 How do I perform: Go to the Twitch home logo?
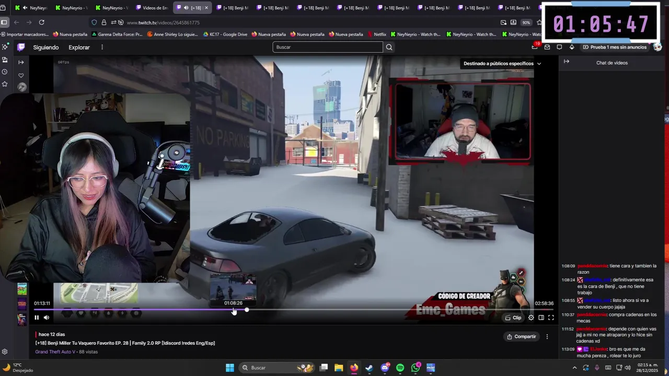pos(21,47)
